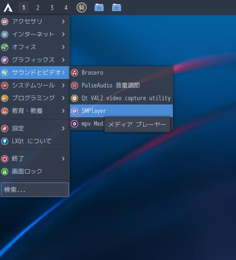
Task: Expand the 終了 submenu arrow
Action: pos(63,159)
